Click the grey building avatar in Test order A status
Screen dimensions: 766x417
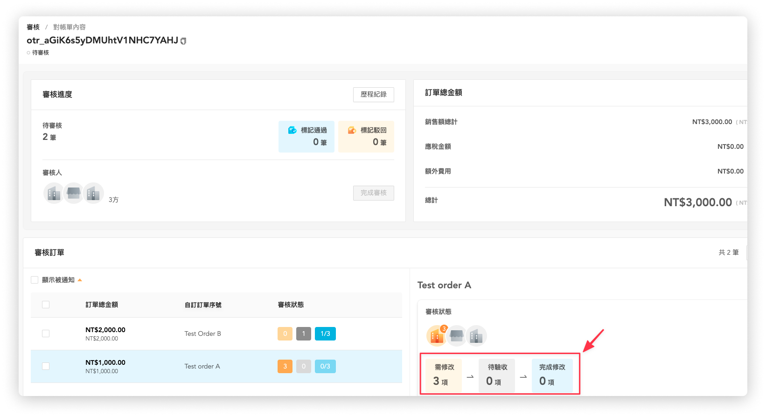tap(476, 335)
